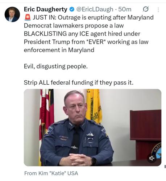Open Eric Daugherty's profile avatar

12,14
